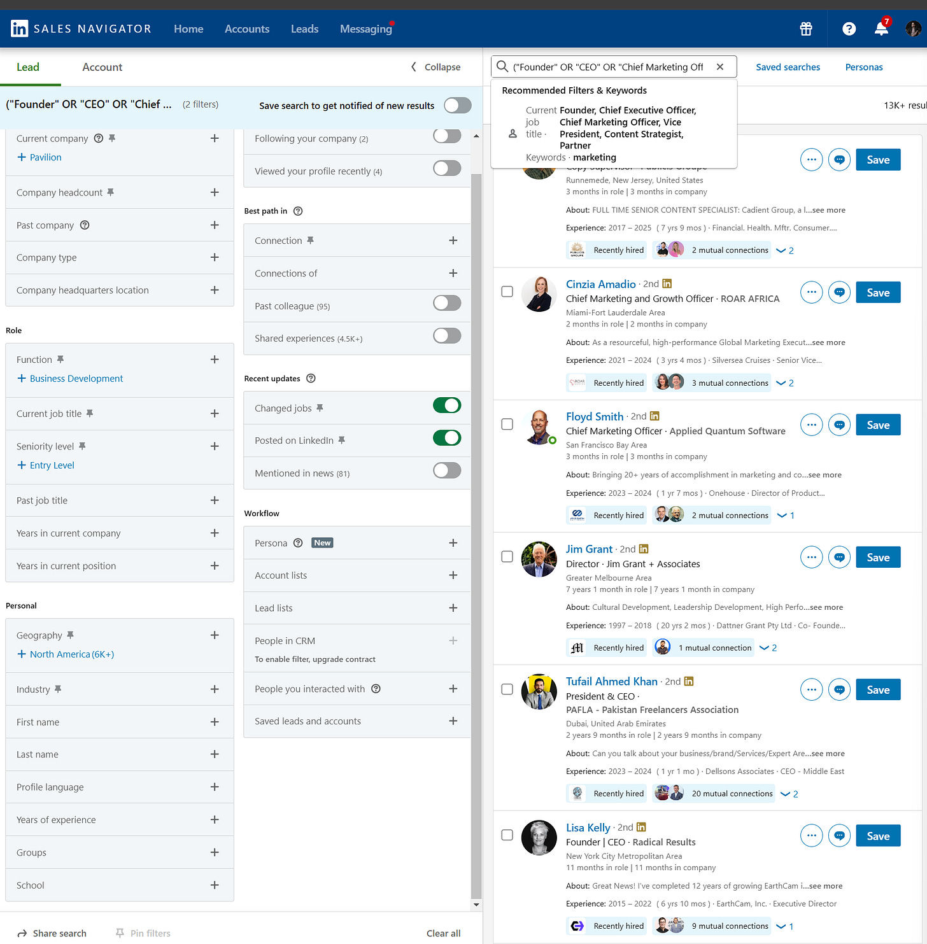Image resolution: width=927 pixels, height=944 pixels.
Task: Expand Current job title filter
Action: point(215,413)
